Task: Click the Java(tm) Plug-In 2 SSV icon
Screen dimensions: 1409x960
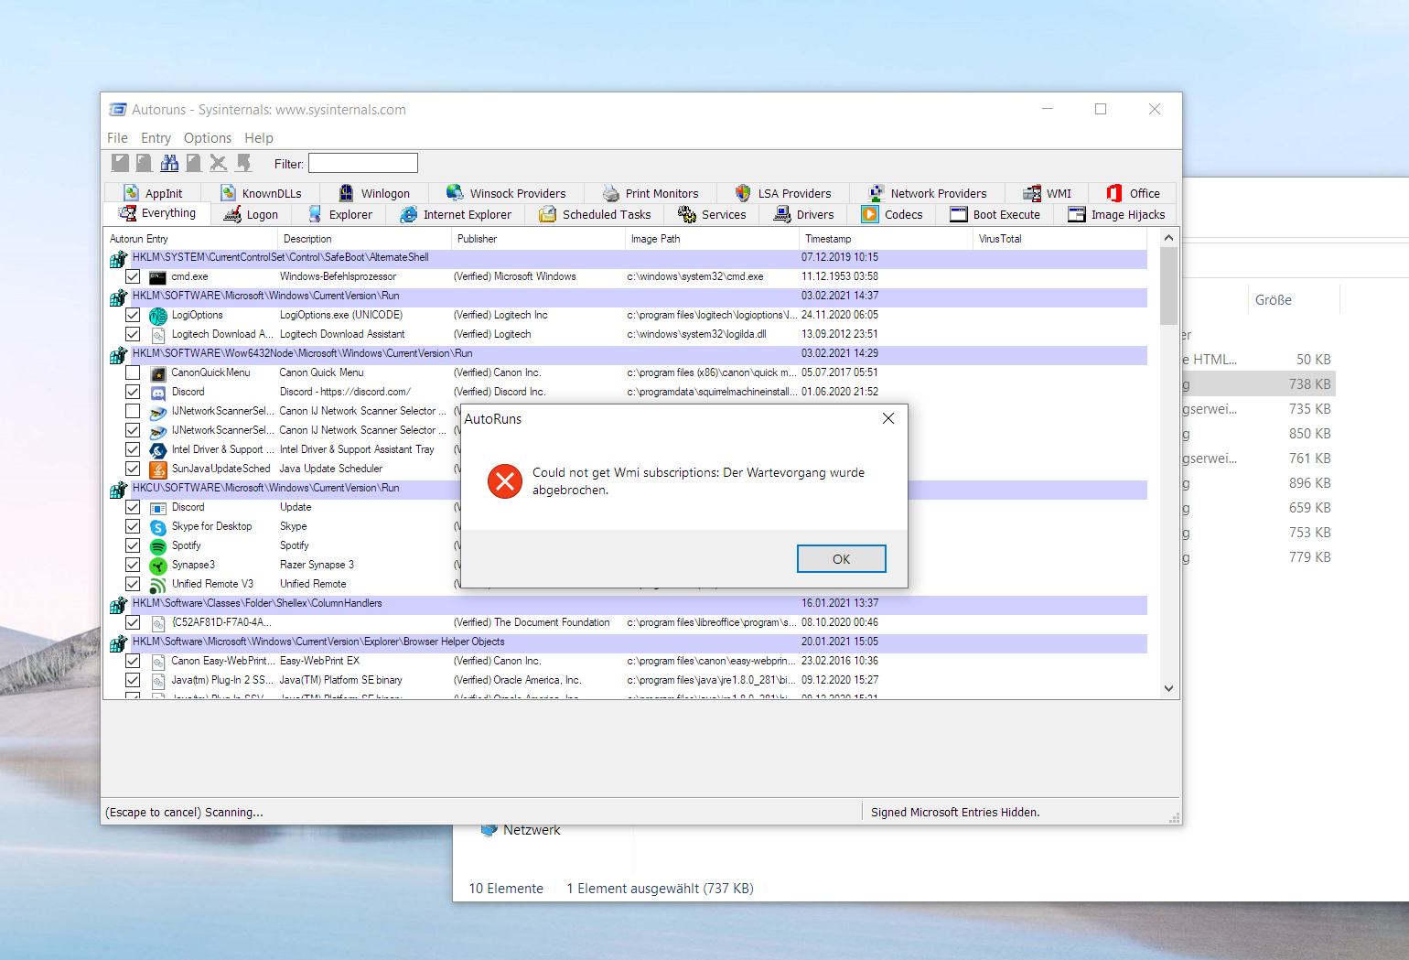Action: coord(158,681)
